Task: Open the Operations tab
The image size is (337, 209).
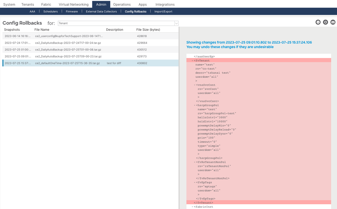Action: [x=122, y=4]
